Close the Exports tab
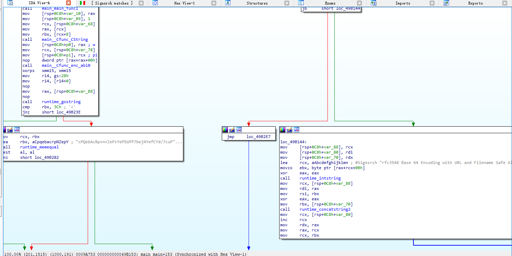512x256 pixels. [505, 3]
